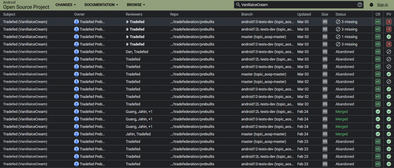Click attention arrow beside Tradefed in android12-tests-dev 3 missing row
Viewport: 394px width, 168px height.
(127, 44)
